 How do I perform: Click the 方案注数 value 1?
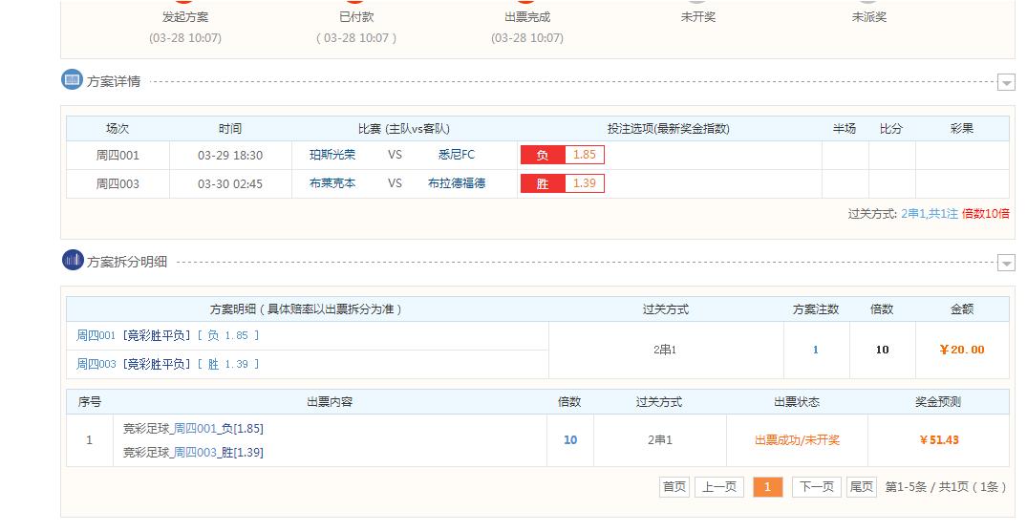[x=816, y=350]
